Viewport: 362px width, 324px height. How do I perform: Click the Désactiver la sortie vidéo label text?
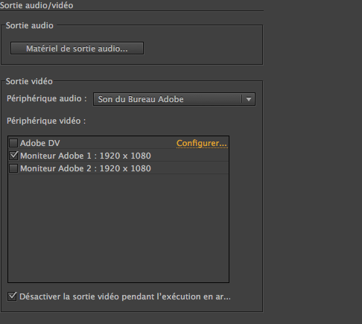(125, 296)
